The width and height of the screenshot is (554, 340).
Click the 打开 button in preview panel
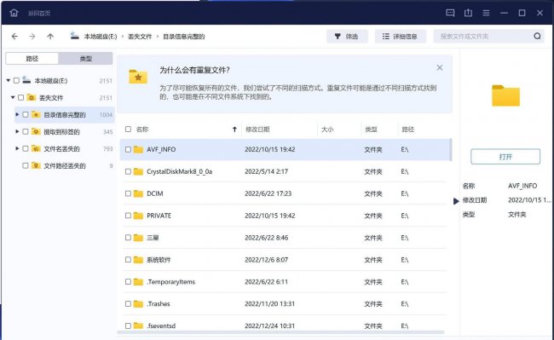[x=505, y=157]
